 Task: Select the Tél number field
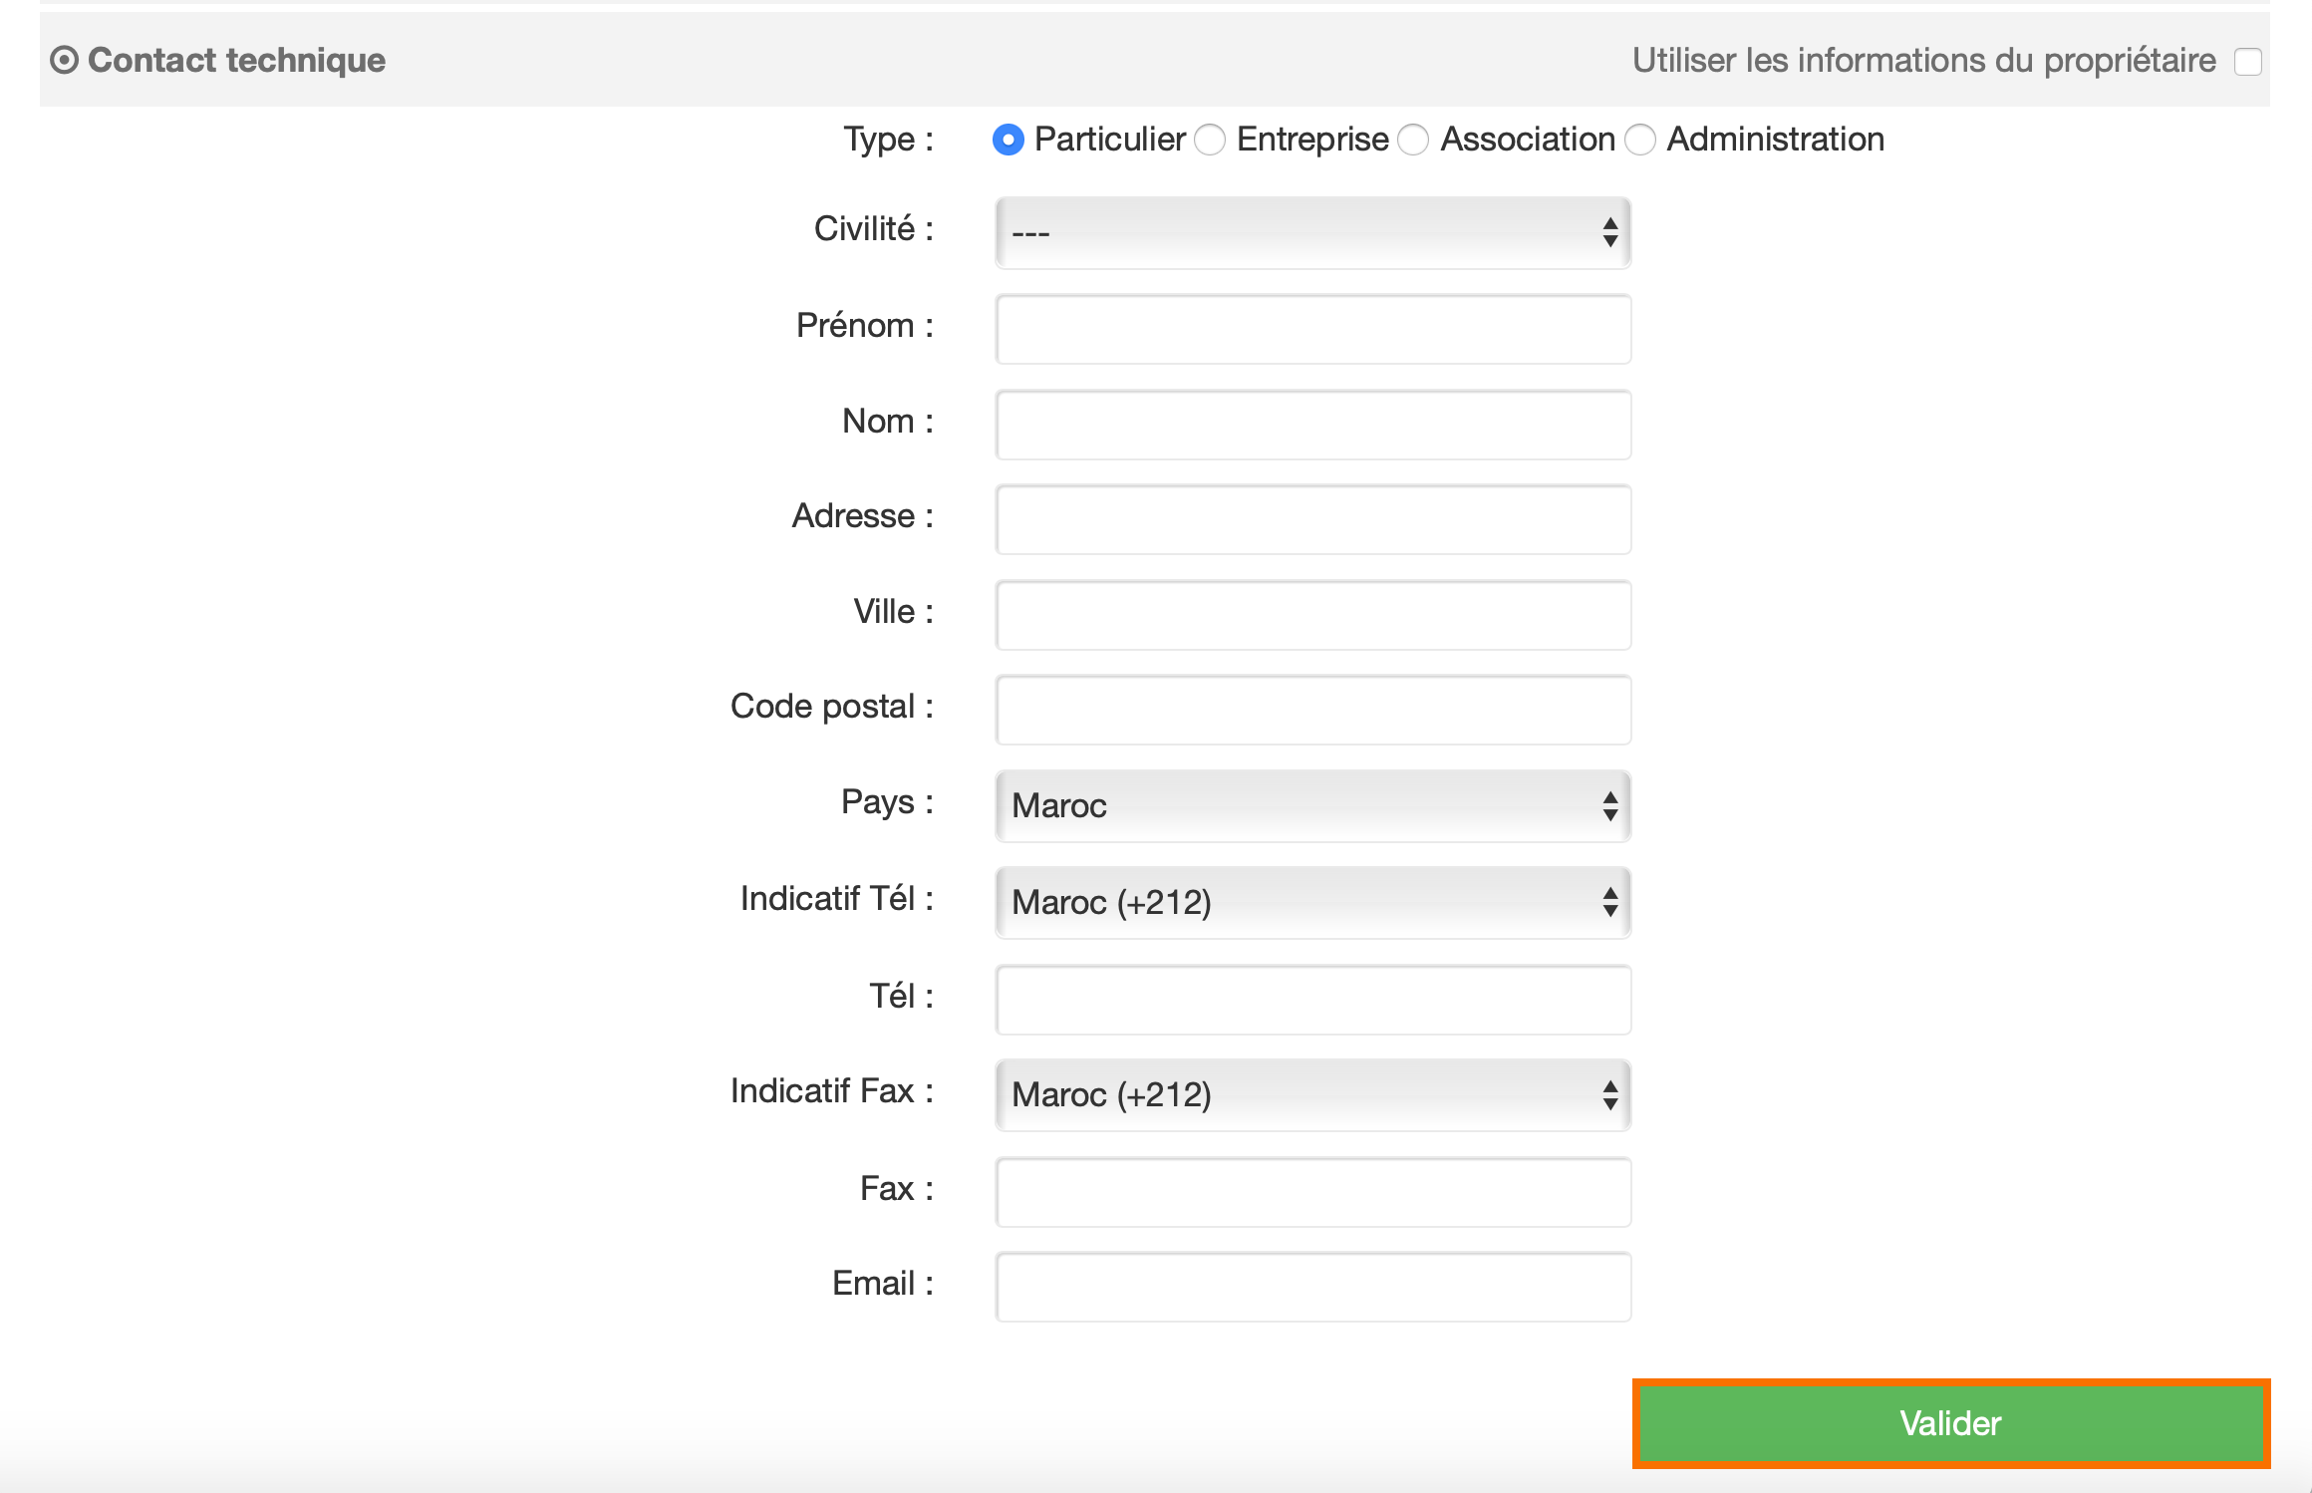click(1312, 1000)
